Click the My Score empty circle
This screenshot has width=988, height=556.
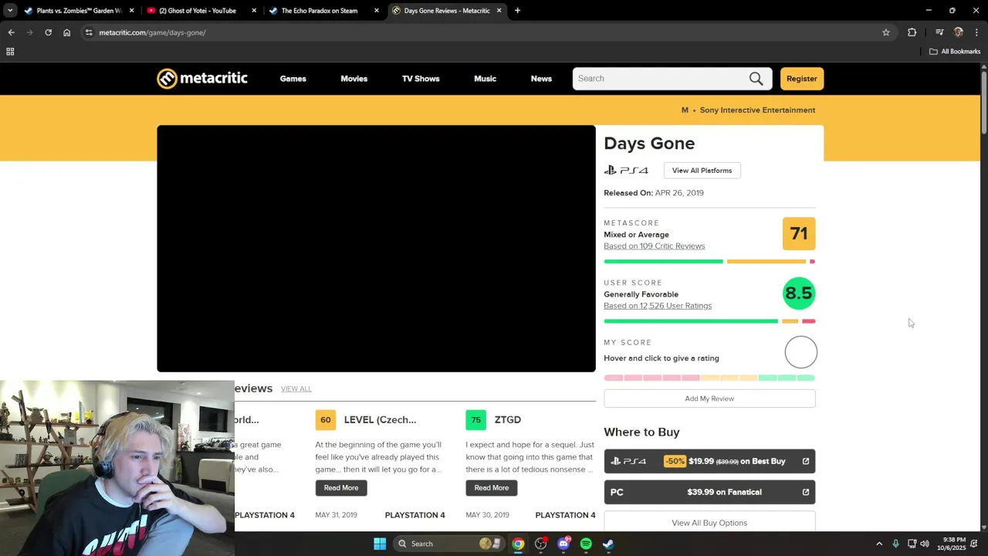800,352
